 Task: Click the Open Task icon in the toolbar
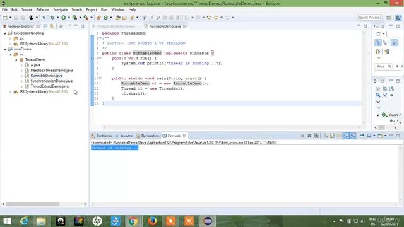pos(125,18)
